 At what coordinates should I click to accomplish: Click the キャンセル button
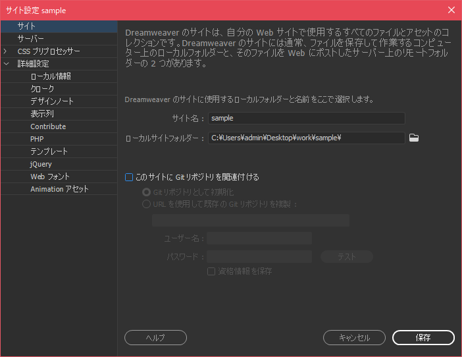coord(354,337)
